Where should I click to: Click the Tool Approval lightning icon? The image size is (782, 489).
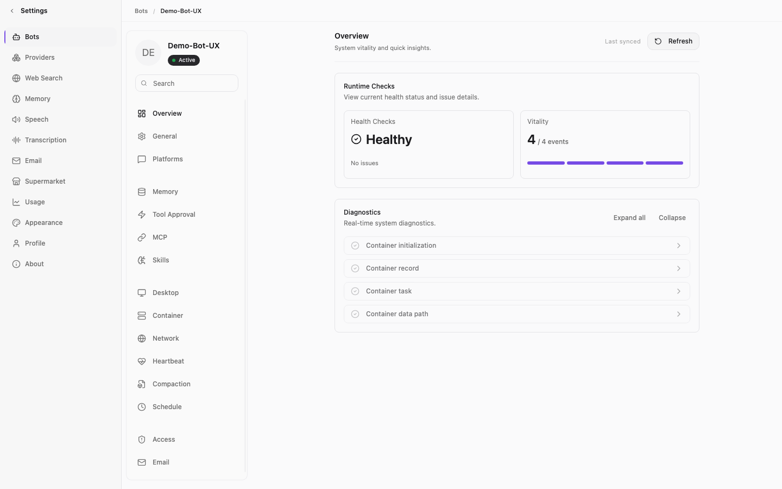(142, 215)
